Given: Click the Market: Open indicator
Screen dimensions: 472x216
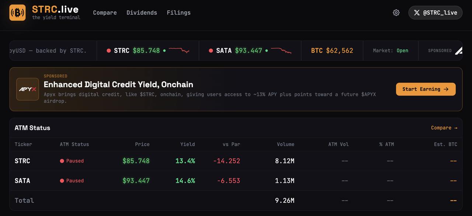Looking at the screenshot, I should (391, 50).
